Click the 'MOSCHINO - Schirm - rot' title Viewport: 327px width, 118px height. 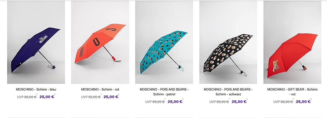(100, 89)
